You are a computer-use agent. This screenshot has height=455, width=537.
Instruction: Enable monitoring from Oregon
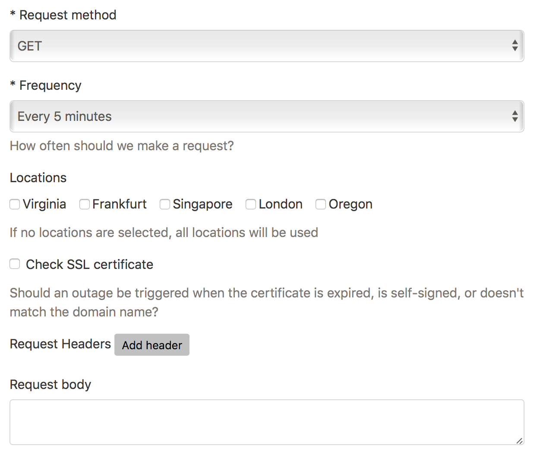pyautogui.click(x=321, y=204)
